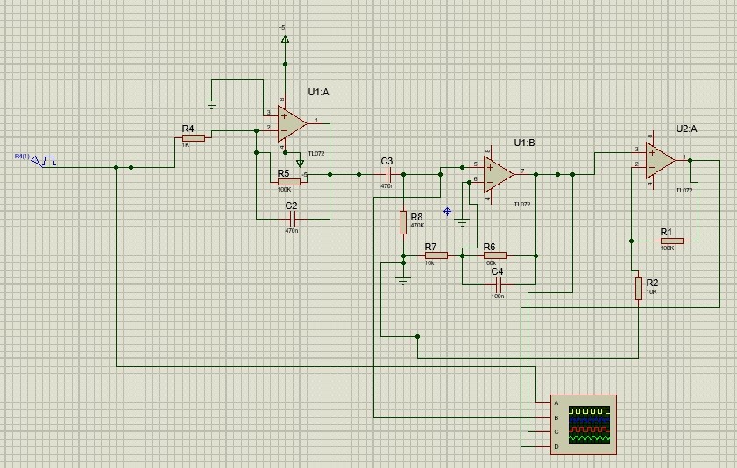Click the 100n value under C4
Image resolution: width=737 pixels, height=468 pixels.
click(498, 297)
